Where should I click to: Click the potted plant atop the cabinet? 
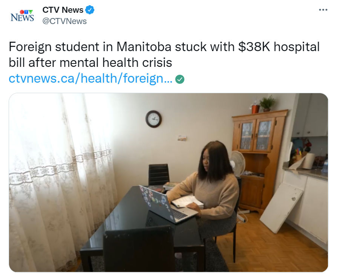click(x=267, y=104)
